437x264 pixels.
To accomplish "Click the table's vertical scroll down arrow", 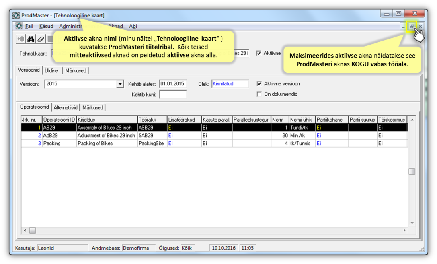I will coord(412,223).
